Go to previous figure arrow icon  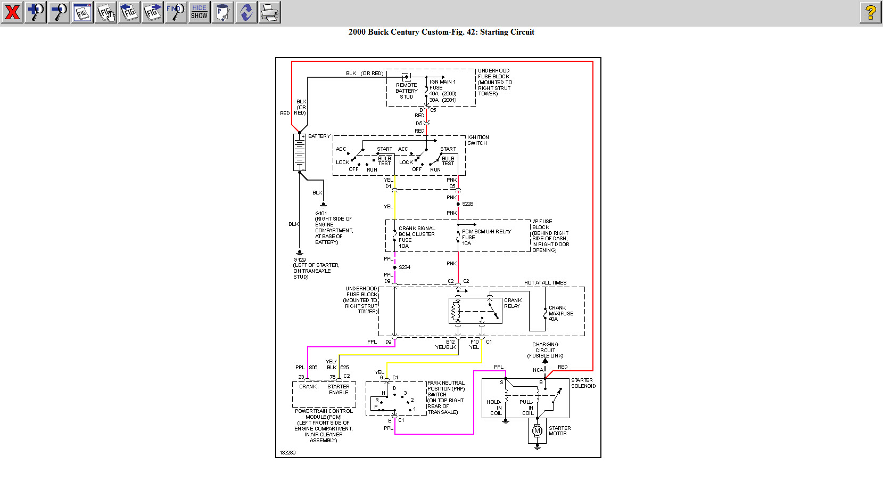click(x=129, y=12)
